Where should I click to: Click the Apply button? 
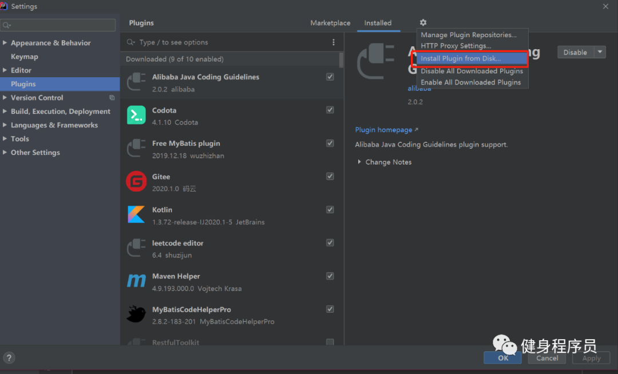pos(591,358)
